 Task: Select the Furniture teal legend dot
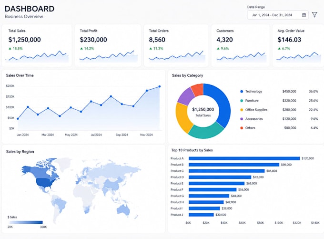[x=242, y=101]
